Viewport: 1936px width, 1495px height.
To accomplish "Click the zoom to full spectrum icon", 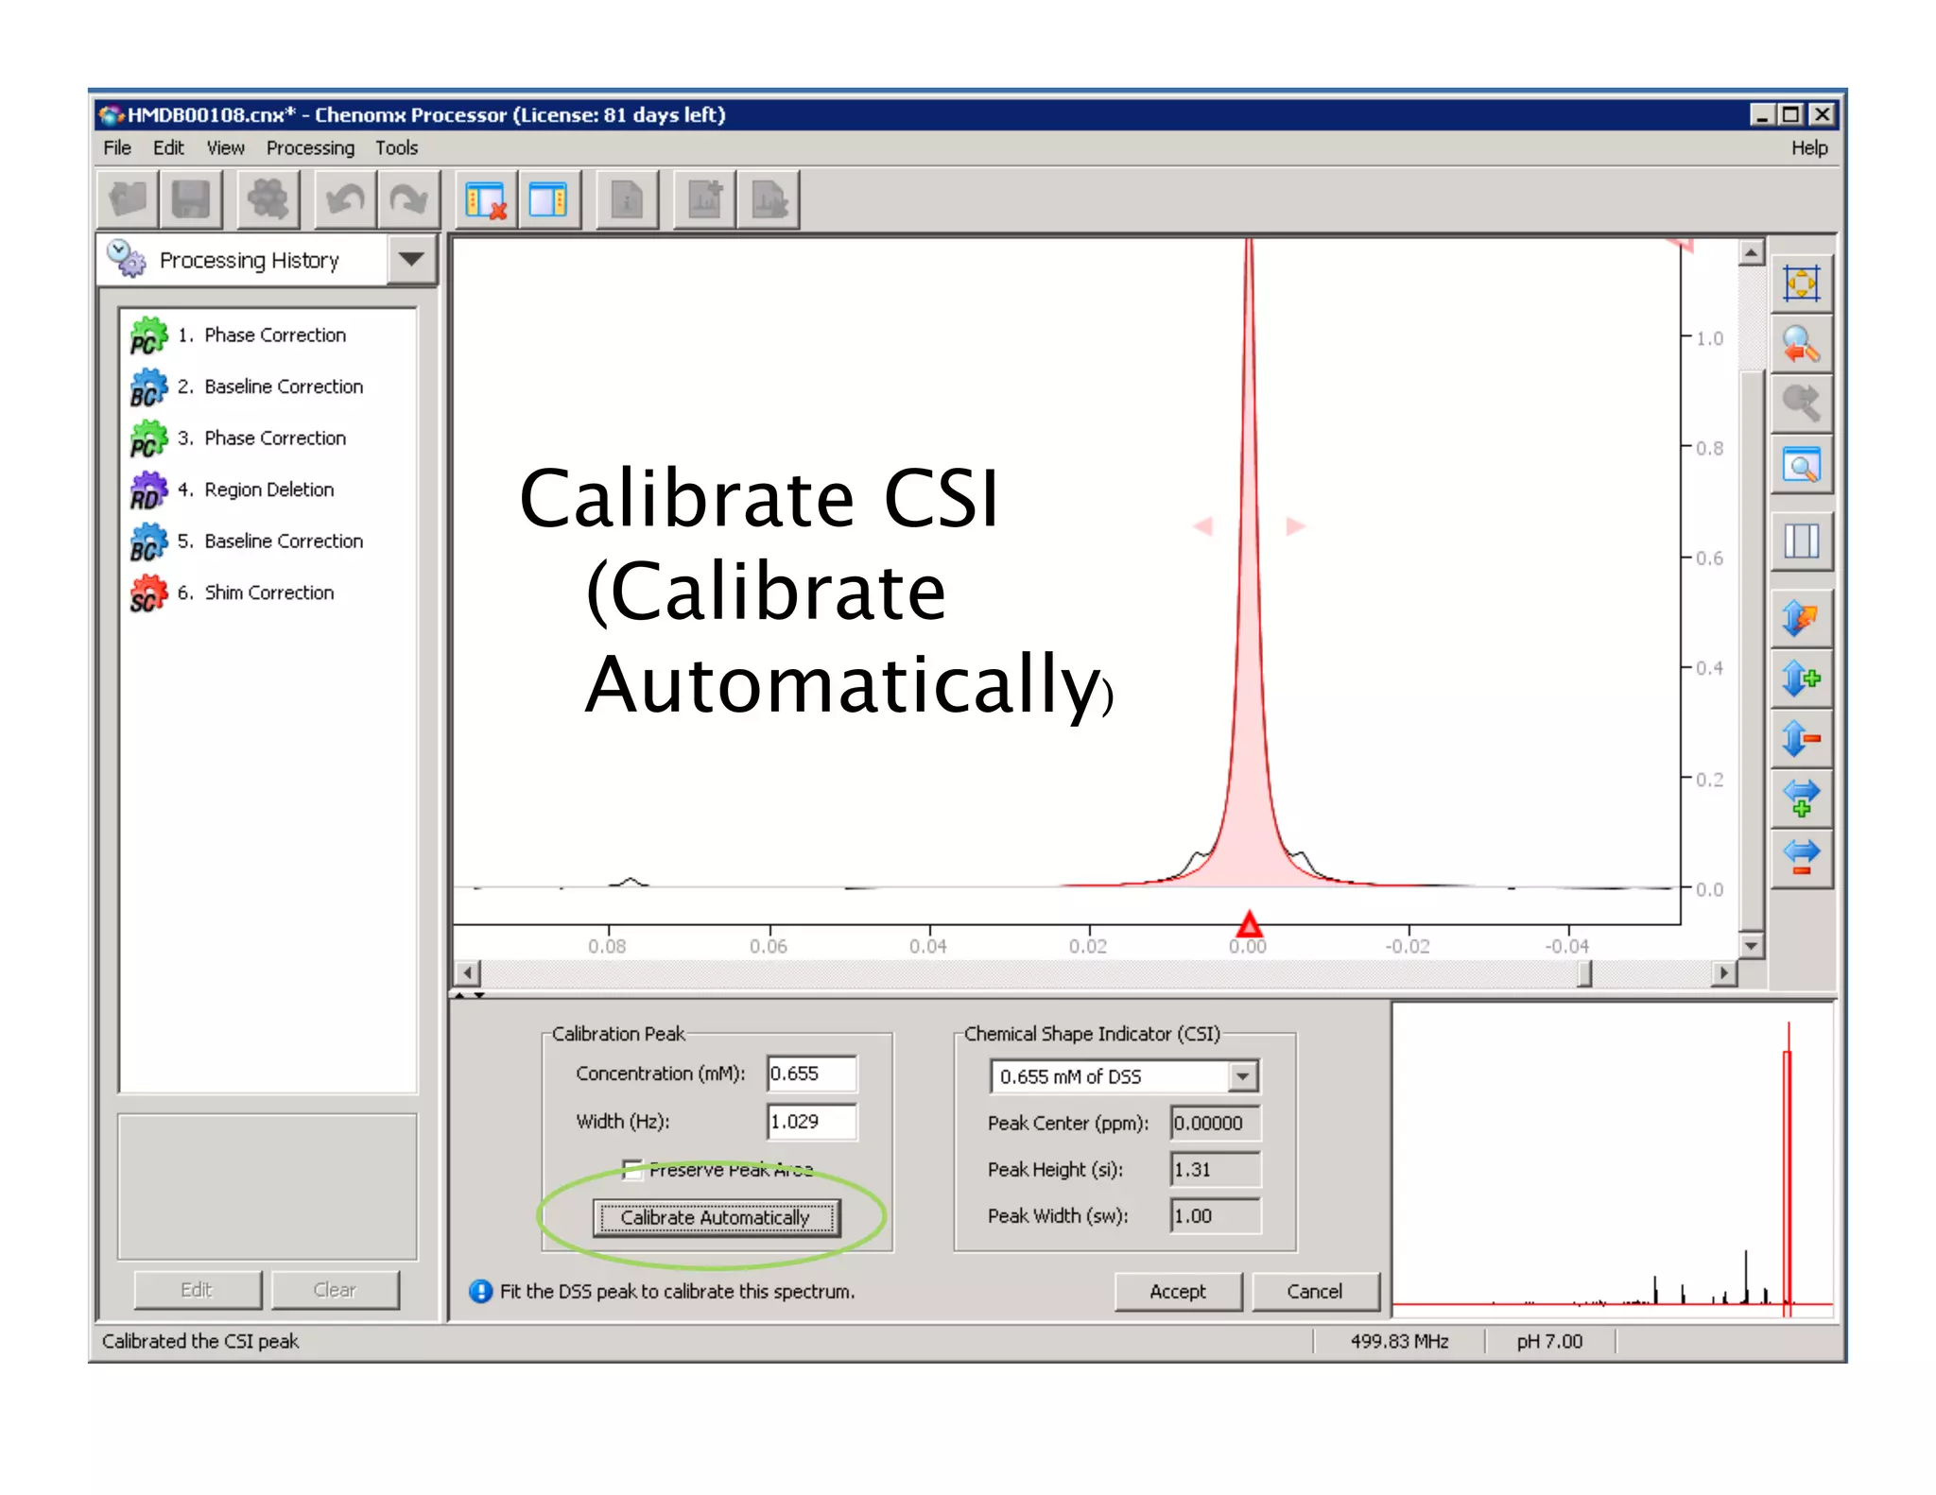I will [1801, 284].
